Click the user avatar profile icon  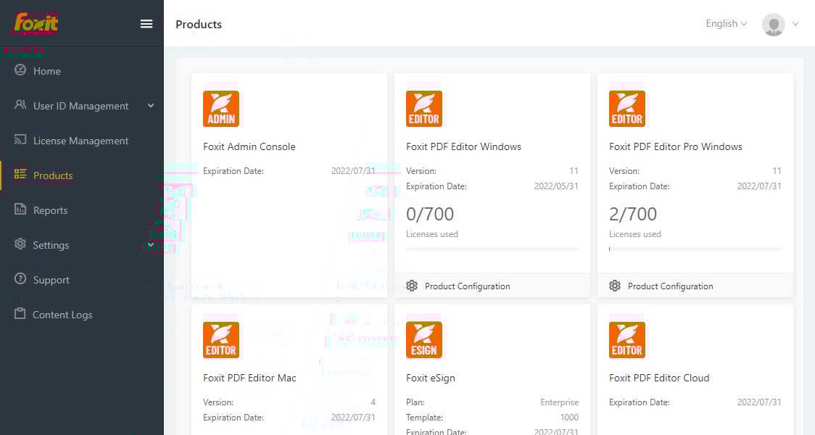pos(774,24)
